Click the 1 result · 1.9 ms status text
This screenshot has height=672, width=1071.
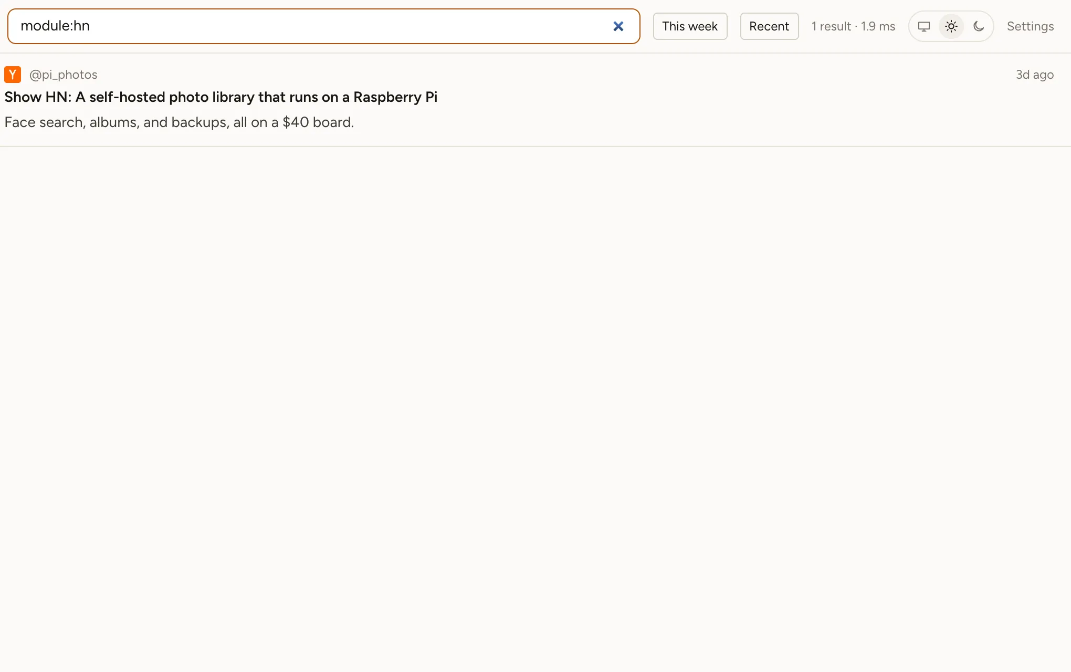853,26
